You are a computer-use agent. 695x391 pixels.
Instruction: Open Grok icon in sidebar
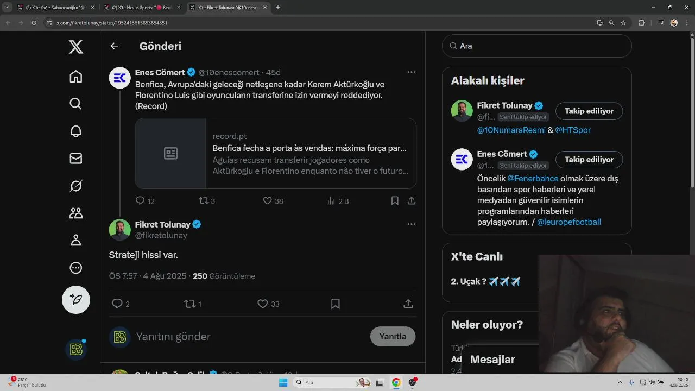[x=76, y=186]
